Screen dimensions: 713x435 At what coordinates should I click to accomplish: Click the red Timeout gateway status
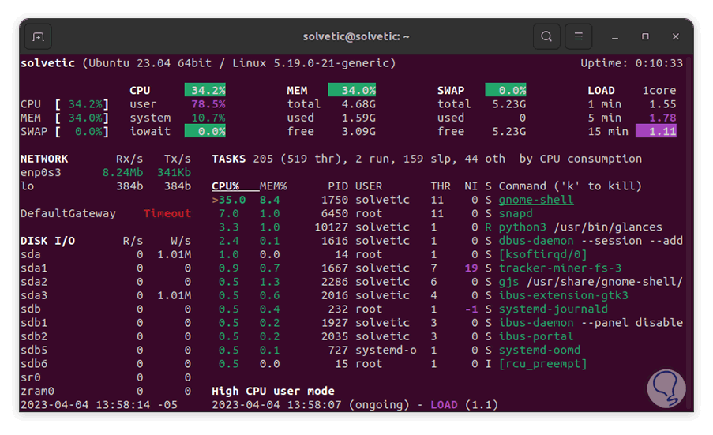167,213
